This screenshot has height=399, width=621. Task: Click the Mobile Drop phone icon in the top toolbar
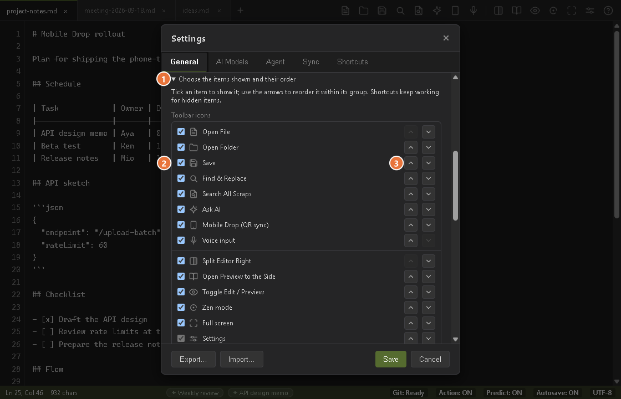click(455, 11)
